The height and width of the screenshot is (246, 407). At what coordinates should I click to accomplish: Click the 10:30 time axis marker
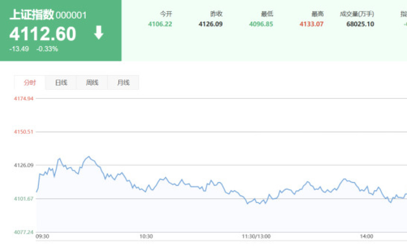146,237
